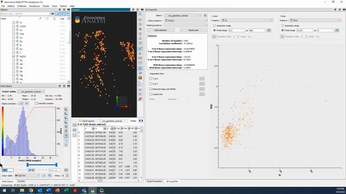This screenshot has height=194, width=346.
Task: Pick object with the cursor button
Action: point(205,16)
